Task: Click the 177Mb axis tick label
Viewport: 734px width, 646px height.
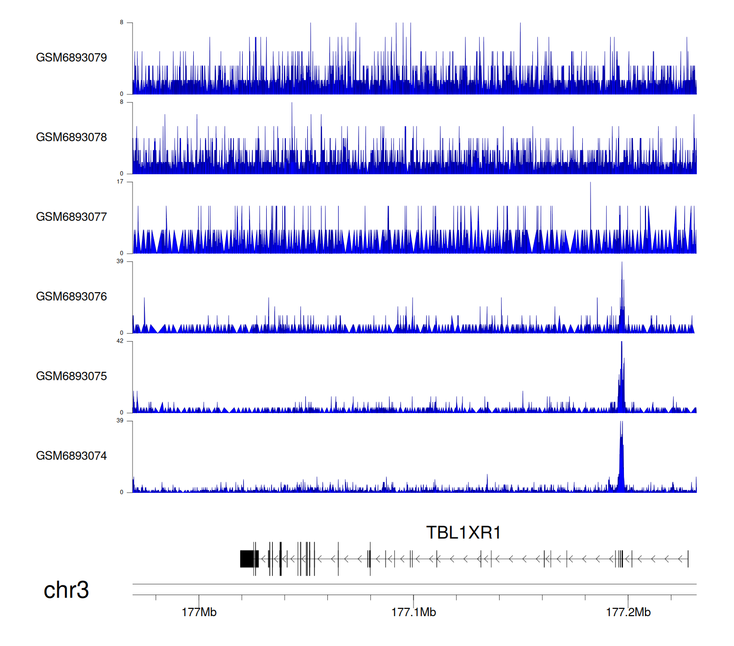Action: (x=199, y=612)
